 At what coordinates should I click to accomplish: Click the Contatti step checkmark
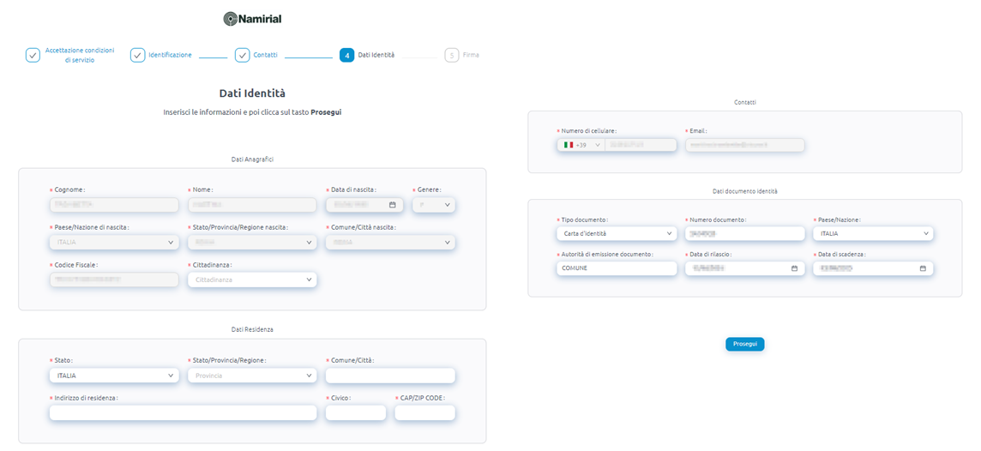pos(242,55)
